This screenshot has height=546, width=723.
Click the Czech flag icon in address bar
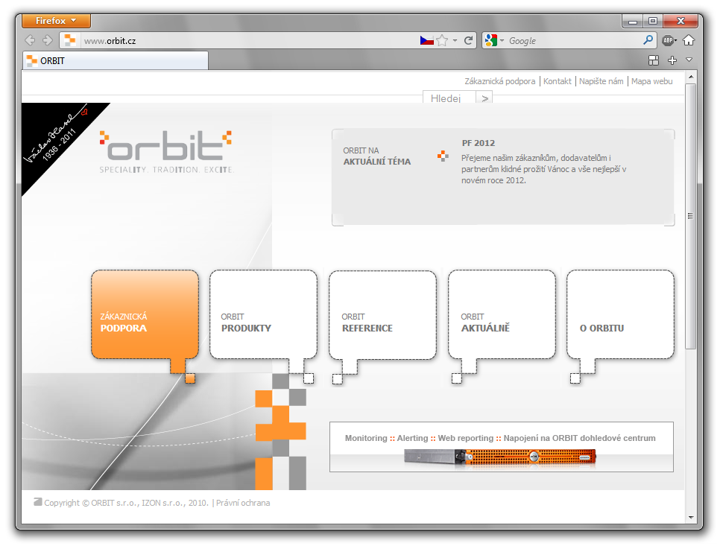click(426, 40)
